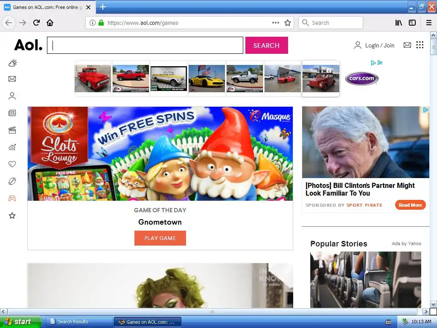
Task: Click the airplane cabin story image
Action: 366,279
